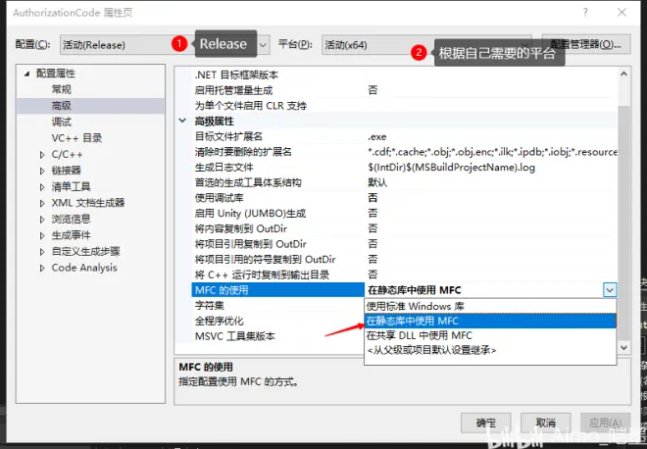The width and height of the screenshot is (647, 449).
Task: Open the 平台 x64 dropdown
Action: point(426,44)
